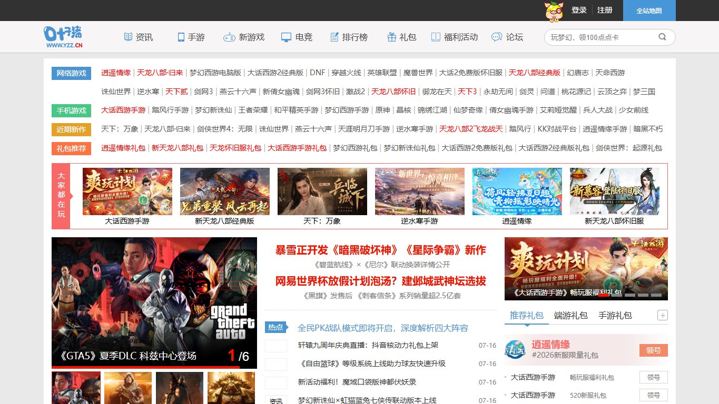719x404 pixels.
Task: Open the 全民PK战队模式 hot article
Action: (x=383, y=328)
